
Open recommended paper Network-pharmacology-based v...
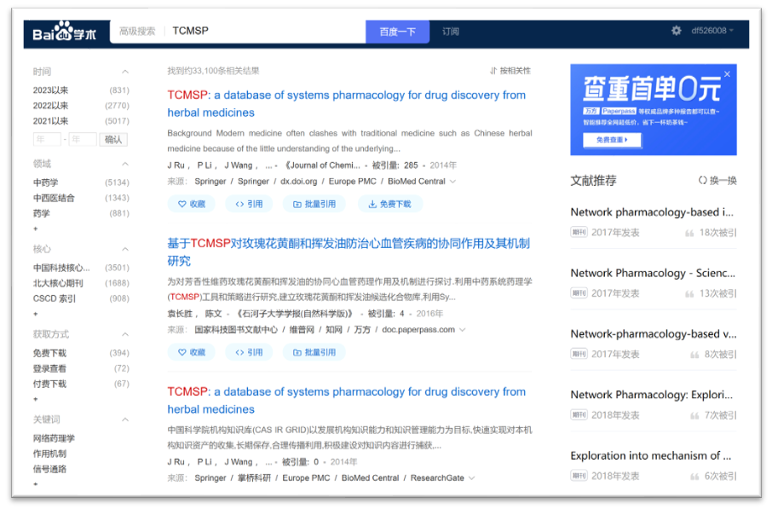click(x=654, y=334)
